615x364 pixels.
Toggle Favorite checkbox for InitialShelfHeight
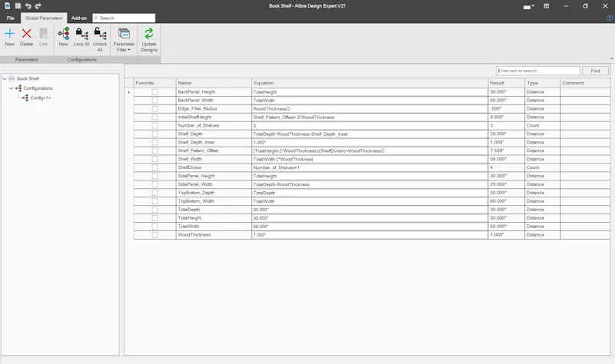pyautogui.click(x=155, y=117)
